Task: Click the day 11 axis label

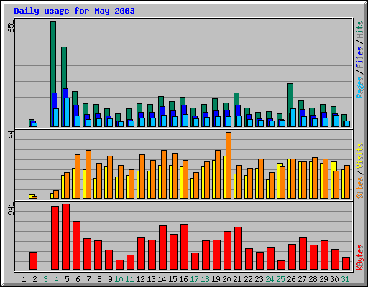Action: coord(129,279)
